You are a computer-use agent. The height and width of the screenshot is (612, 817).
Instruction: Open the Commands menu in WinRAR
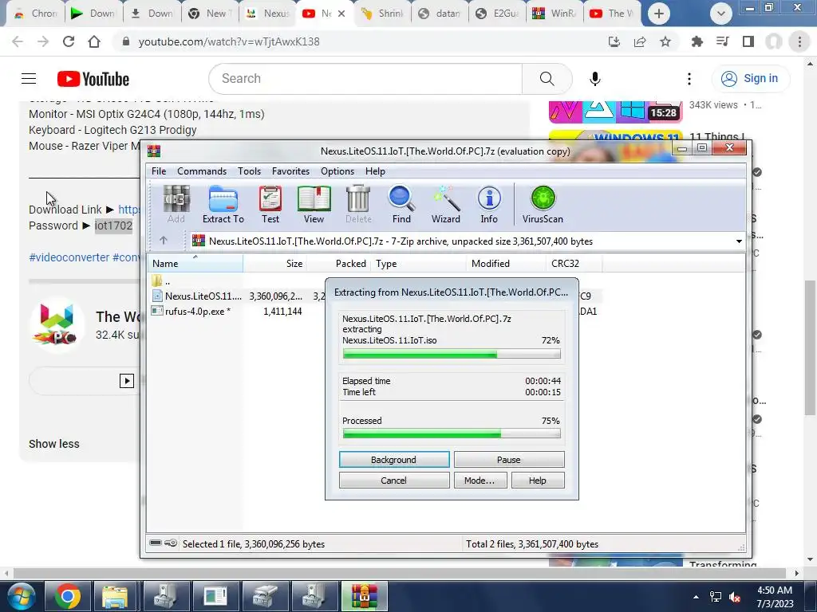[202, 171]
